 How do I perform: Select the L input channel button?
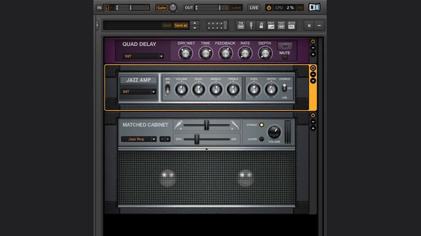(x=107, y=8)
